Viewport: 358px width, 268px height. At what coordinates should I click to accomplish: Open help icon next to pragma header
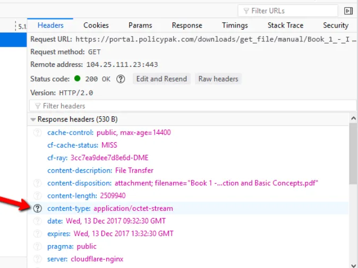tap(37, 246)
